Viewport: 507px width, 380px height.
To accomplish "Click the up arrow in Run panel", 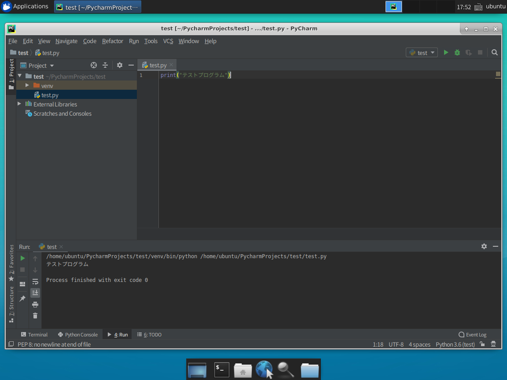I will [x=35, y=258].
